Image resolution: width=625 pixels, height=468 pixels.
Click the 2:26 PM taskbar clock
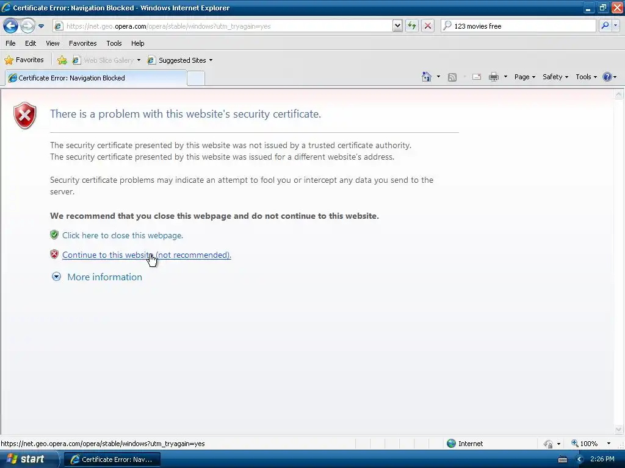[602, 459]
